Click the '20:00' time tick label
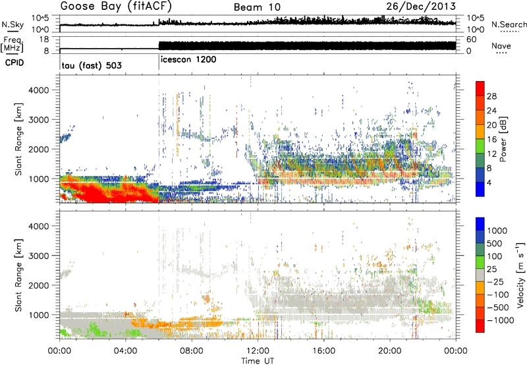The height and width of the screenshot is (365, 527). click(390, 351)
